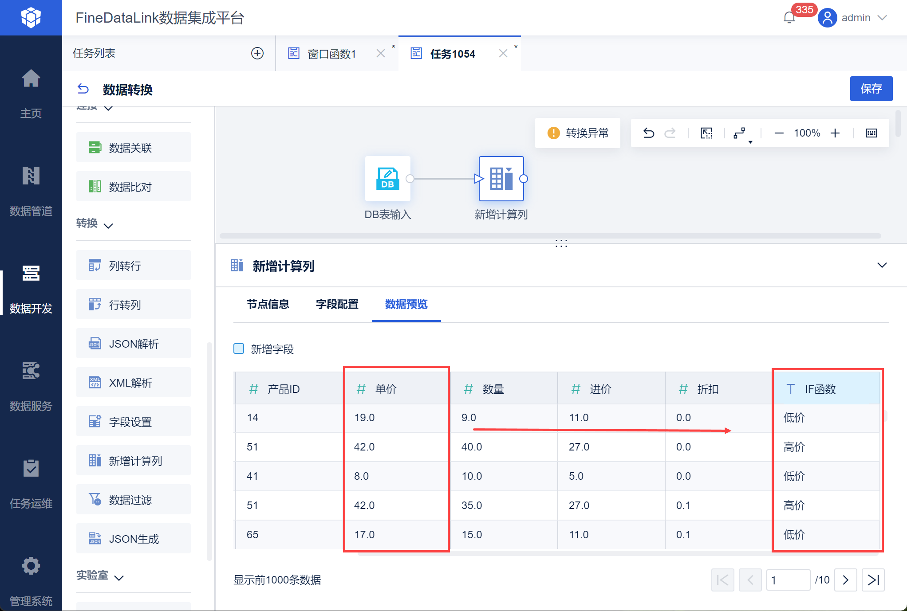This screenshot has width=907, height=611.
Task: Click the 保存 button
Action: (871, 89)
